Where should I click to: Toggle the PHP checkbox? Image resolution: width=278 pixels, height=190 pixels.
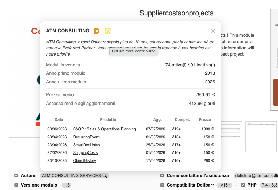click(x=243, y=185)
